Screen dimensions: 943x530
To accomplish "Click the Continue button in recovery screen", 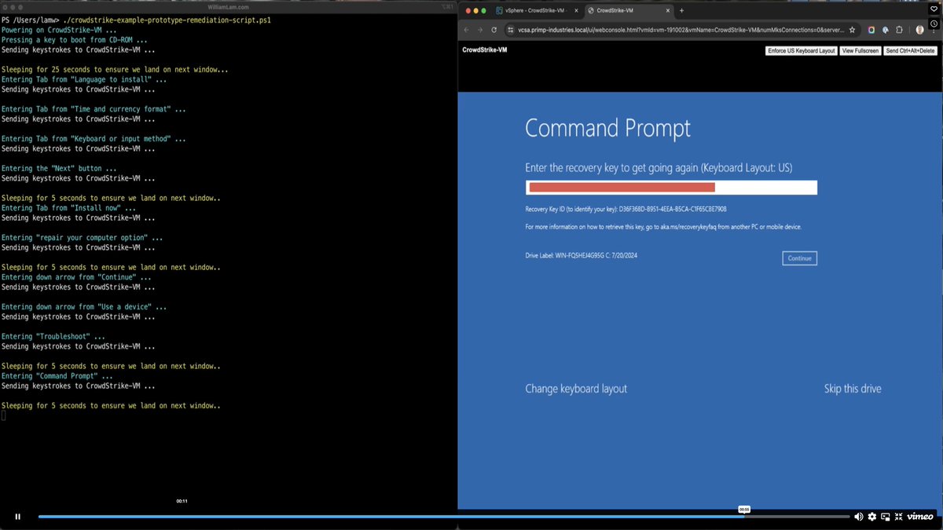I will pos(799,258).
